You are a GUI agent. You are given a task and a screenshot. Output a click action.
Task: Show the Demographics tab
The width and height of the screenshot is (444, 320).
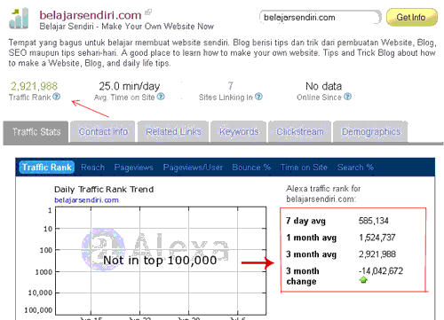370,132
